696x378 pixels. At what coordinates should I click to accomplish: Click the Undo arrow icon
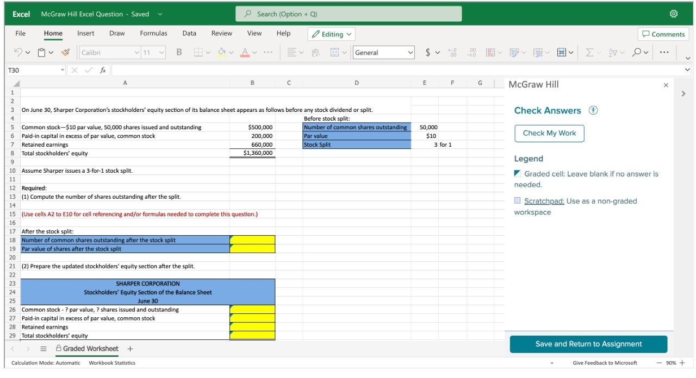[x=17, y=53]
